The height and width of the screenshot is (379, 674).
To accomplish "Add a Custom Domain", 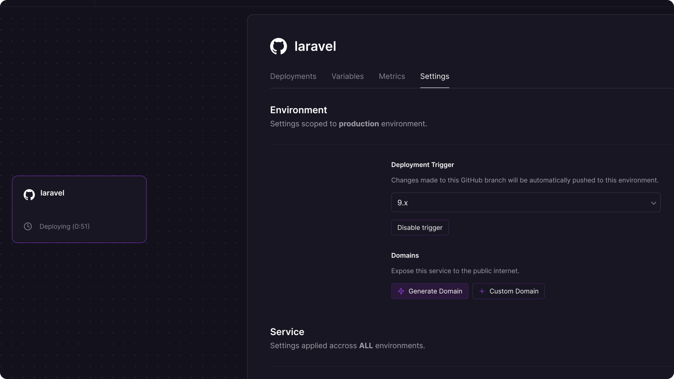I will point(508,291).
